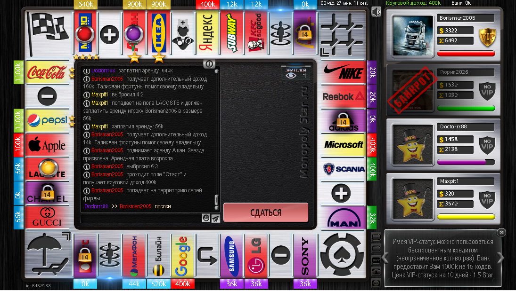Open the Samsung property cell

pos(232,255)
